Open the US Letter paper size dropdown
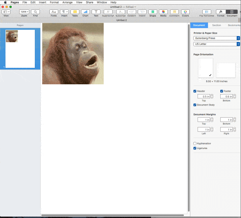241x218 pixels. 216,44
